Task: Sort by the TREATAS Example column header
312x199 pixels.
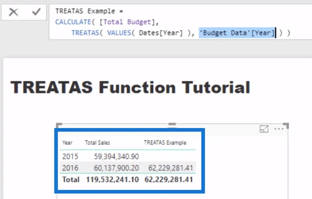Action: tap(165, 143)
